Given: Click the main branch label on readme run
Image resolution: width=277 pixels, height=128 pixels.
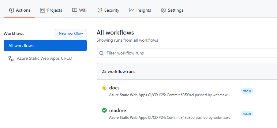Looking at the screenshot, I should click(x=247, y=114).
